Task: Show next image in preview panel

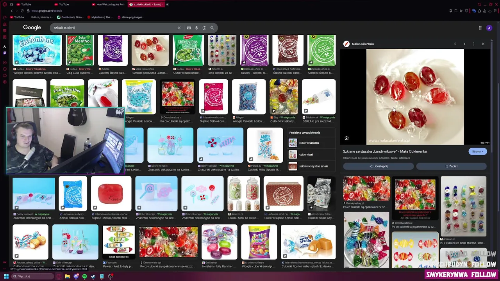Action: [464, 44]
